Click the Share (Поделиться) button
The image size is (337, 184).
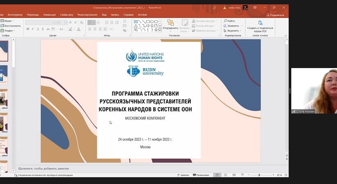pos(275,15)
